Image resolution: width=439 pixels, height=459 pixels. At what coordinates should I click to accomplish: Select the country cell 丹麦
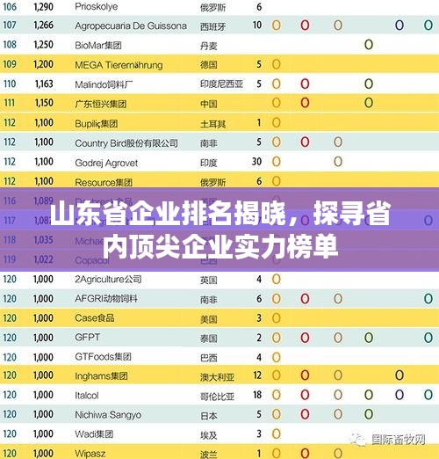(x=209, y=46)
